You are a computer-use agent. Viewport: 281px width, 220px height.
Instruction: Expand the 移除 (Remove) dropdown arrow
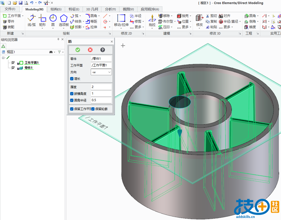coord(172,16)
